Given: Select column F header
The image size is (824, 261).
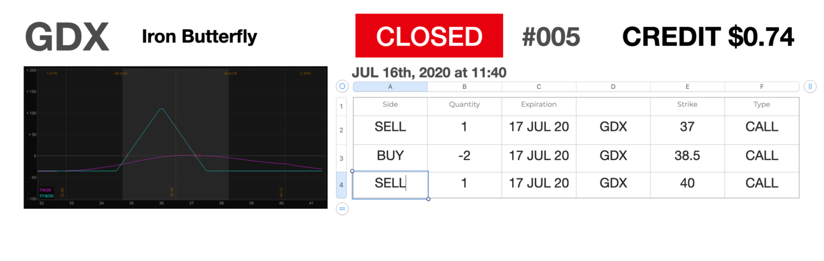Looking at the screenshot, I should pos(762,87).
